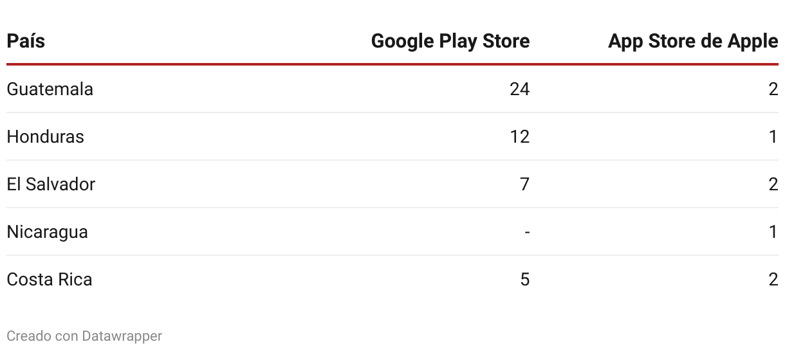Select the Costa Rica row label
The height and width of the screenshot is (351, 785).
point(50,279)
